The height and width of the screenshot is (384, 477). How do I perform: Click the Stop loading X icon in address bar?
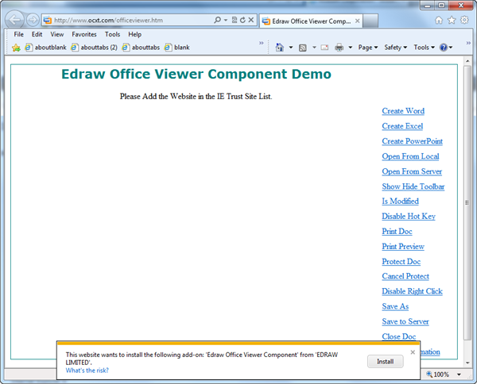(251, 20)
